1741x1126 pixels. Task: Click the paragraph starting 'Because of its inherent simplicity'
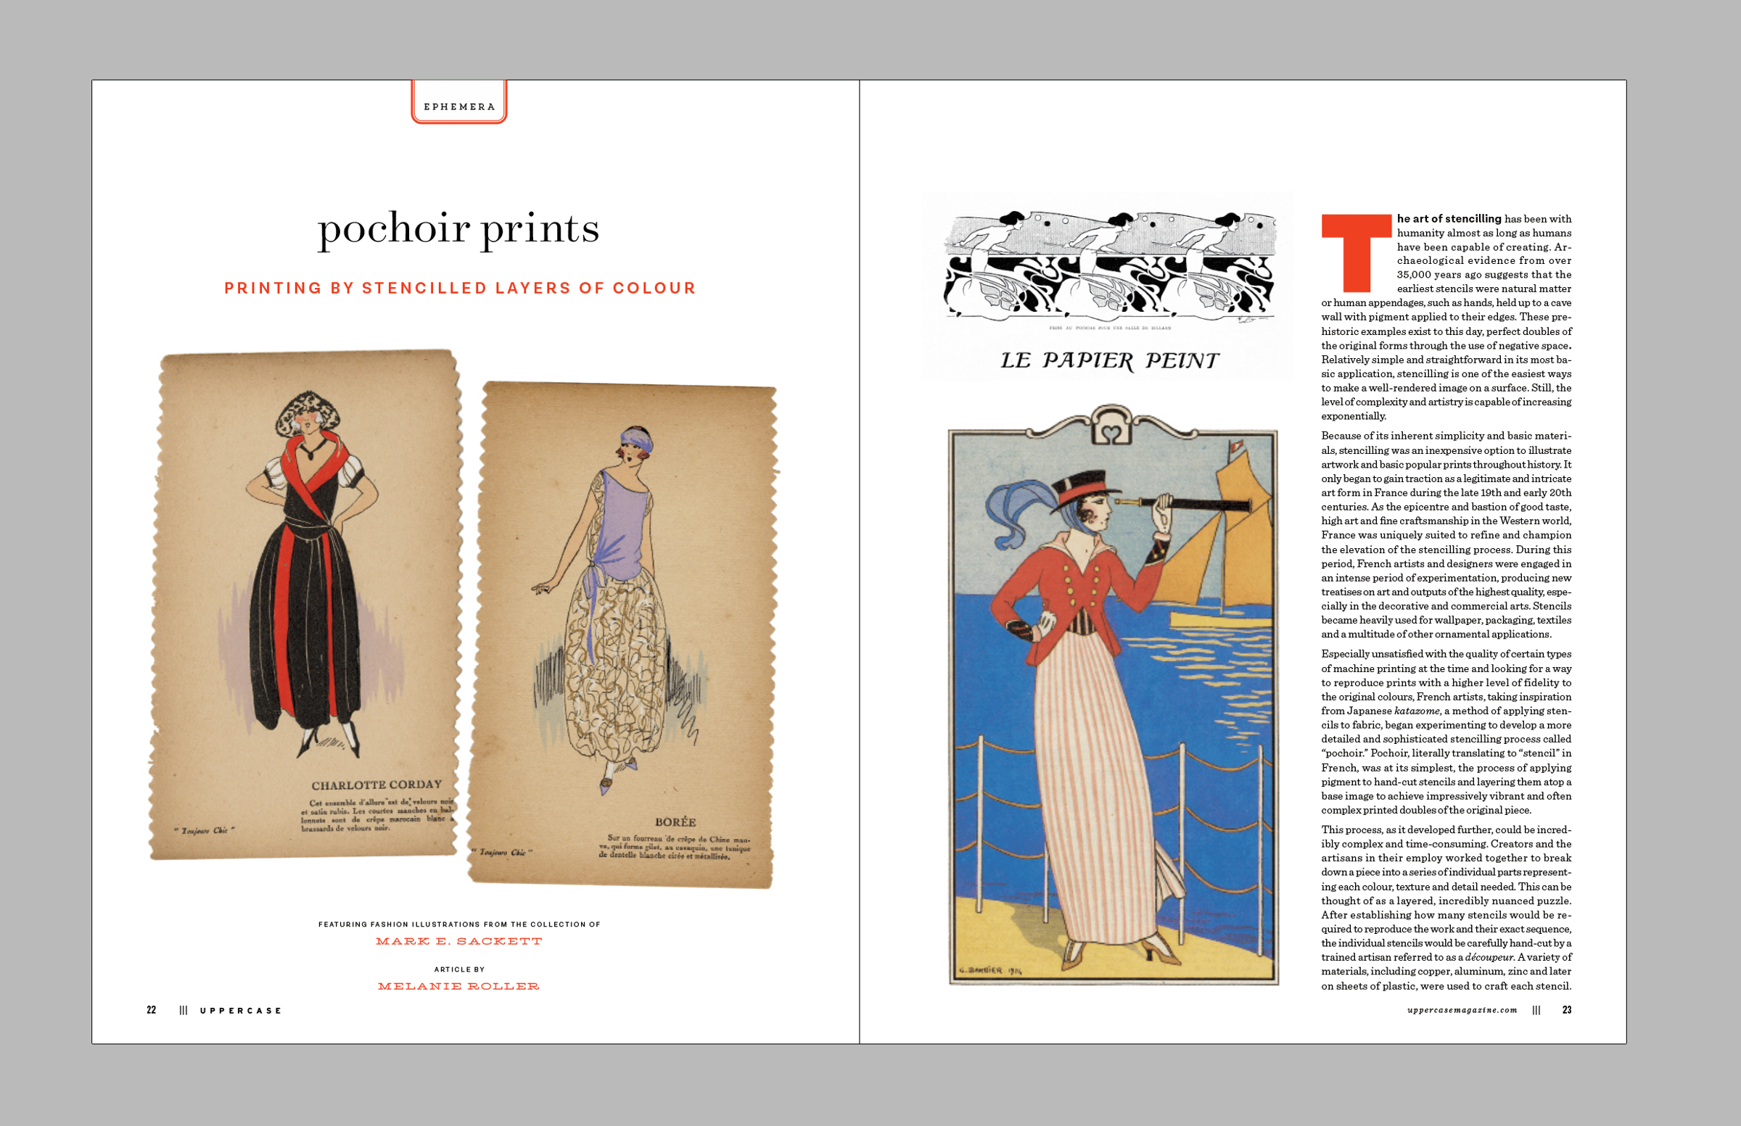coord(1446,535)
